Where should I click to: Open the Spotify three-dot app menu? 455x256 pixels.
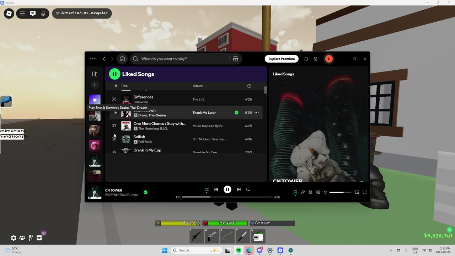(x=93, y=59)
